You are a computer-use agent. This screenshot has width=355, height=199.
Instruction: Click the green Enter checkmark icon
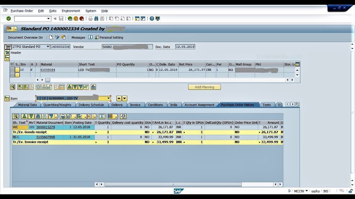coord(9,19)
